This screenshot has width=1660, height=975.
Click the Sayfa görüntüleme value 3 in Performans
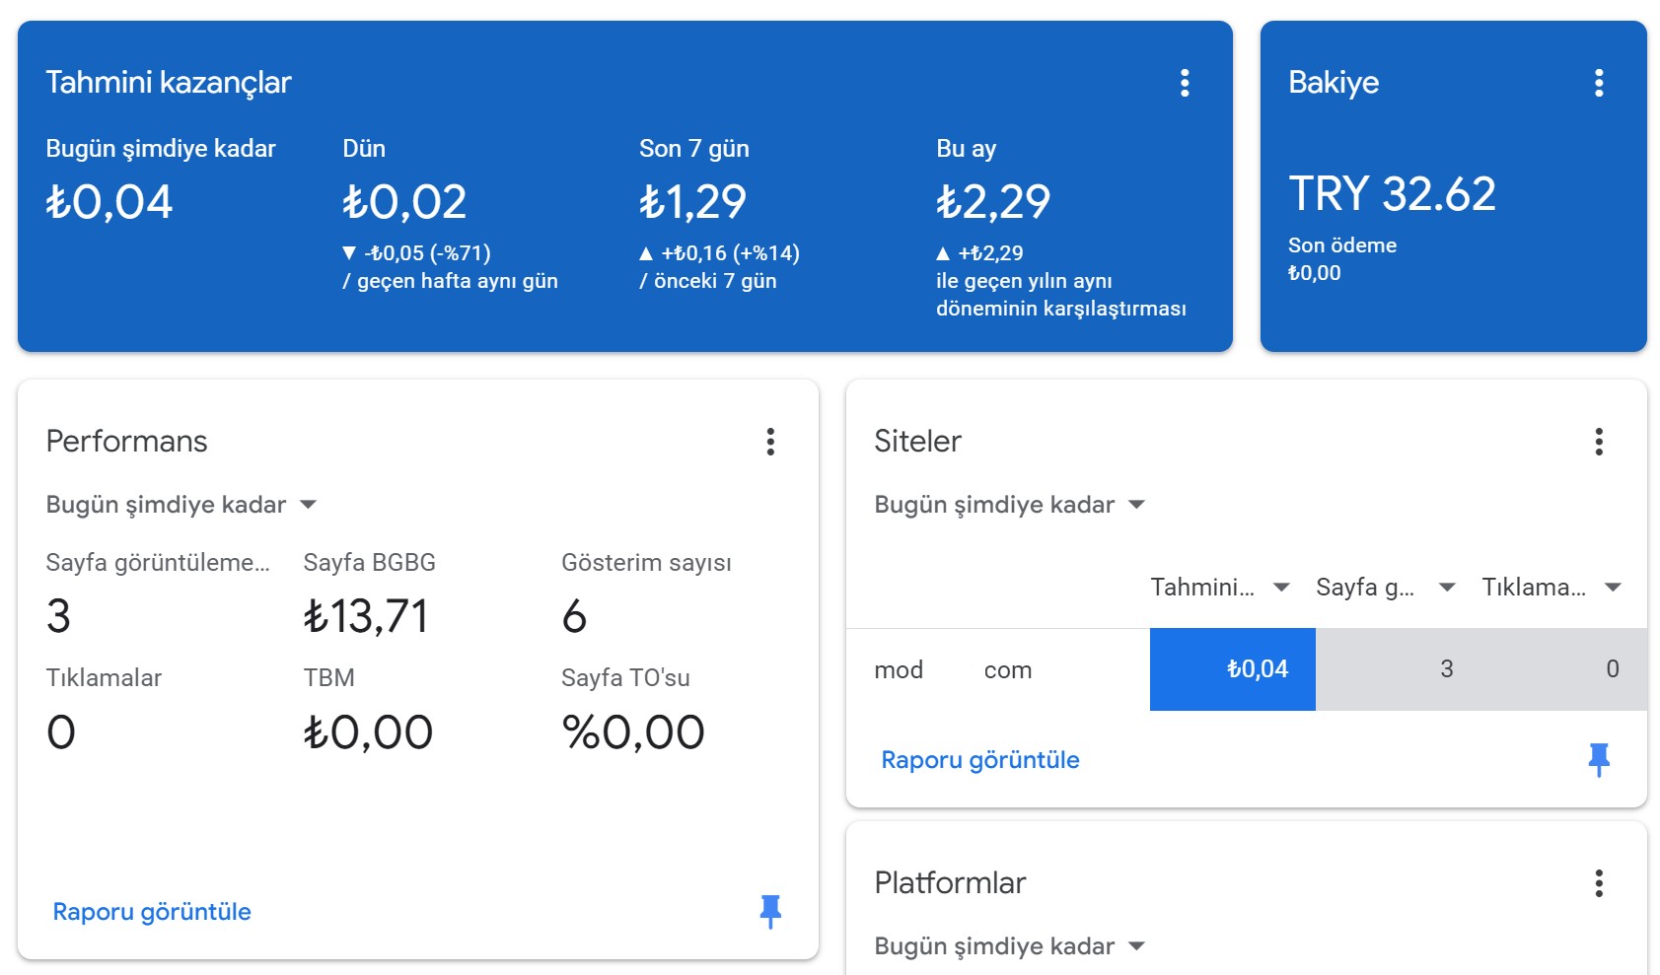[58, 617]
